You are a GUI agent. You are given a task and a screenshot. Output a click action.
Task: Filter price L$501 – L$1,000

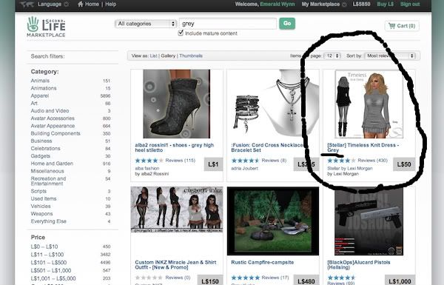click(50, 270)
